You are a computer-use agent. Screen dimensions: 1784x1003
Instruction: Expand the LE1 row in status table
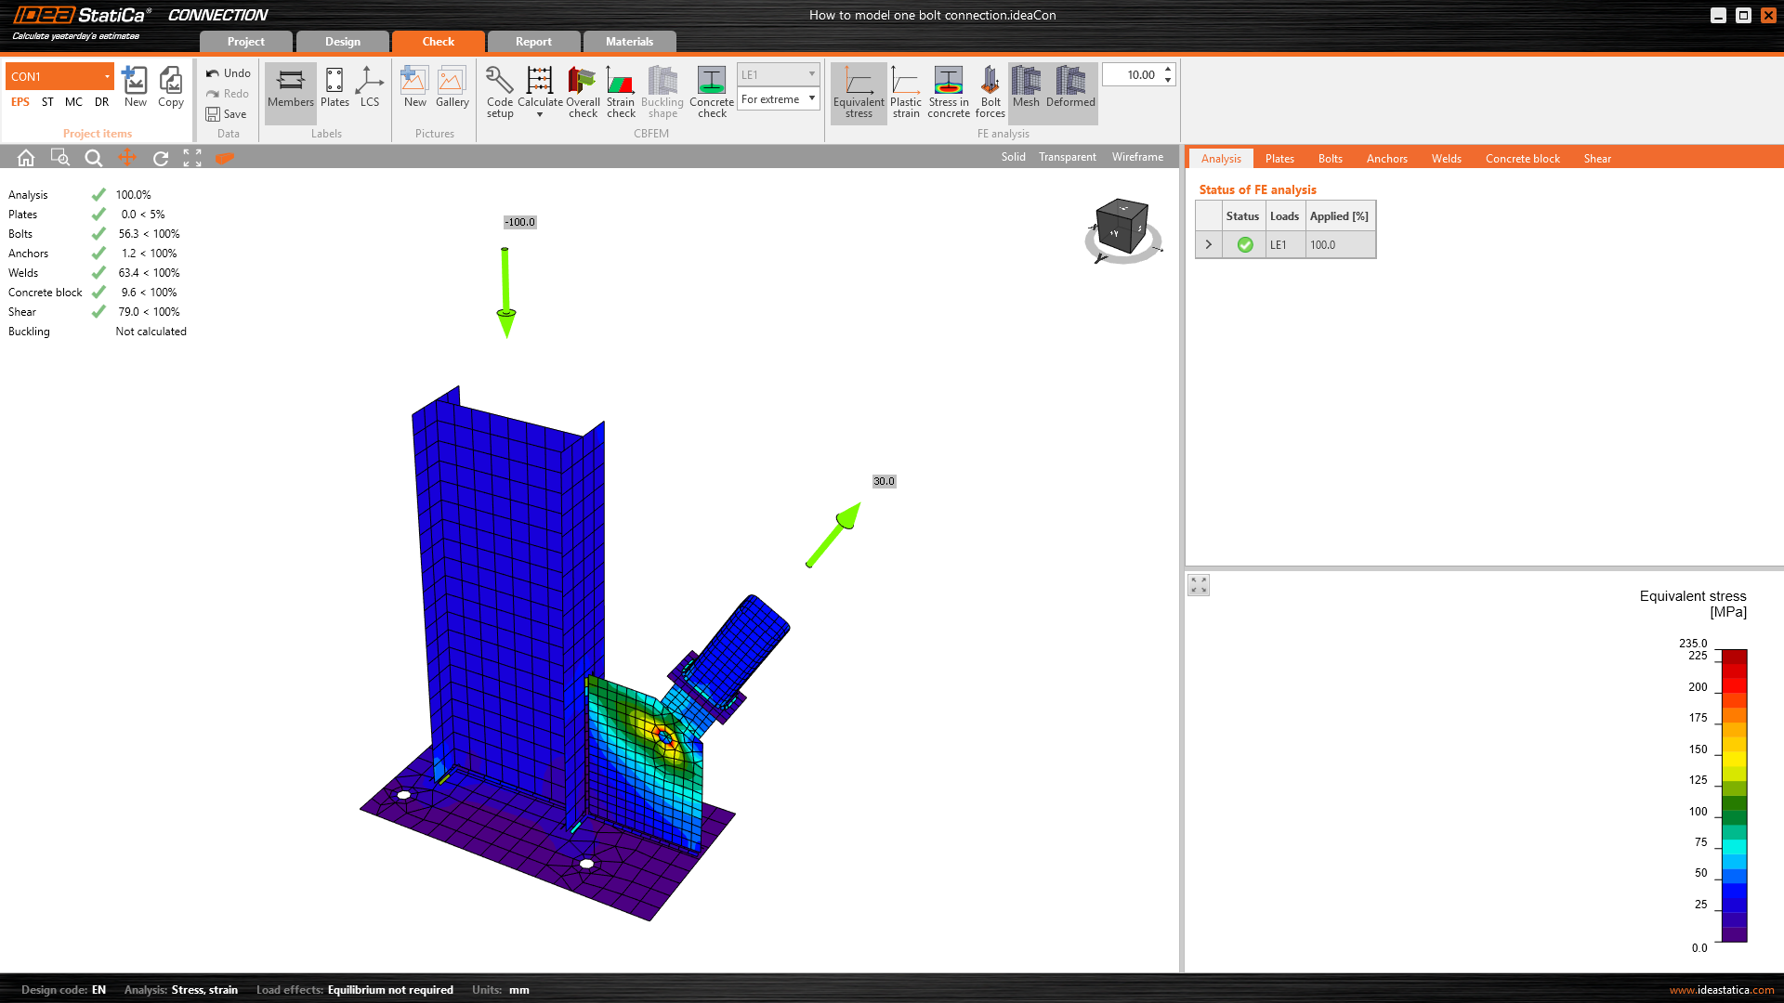(1208, 245)
